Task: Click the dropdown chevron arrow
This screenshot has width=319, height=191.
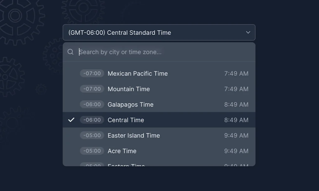Action: click(x=248, y=32)
